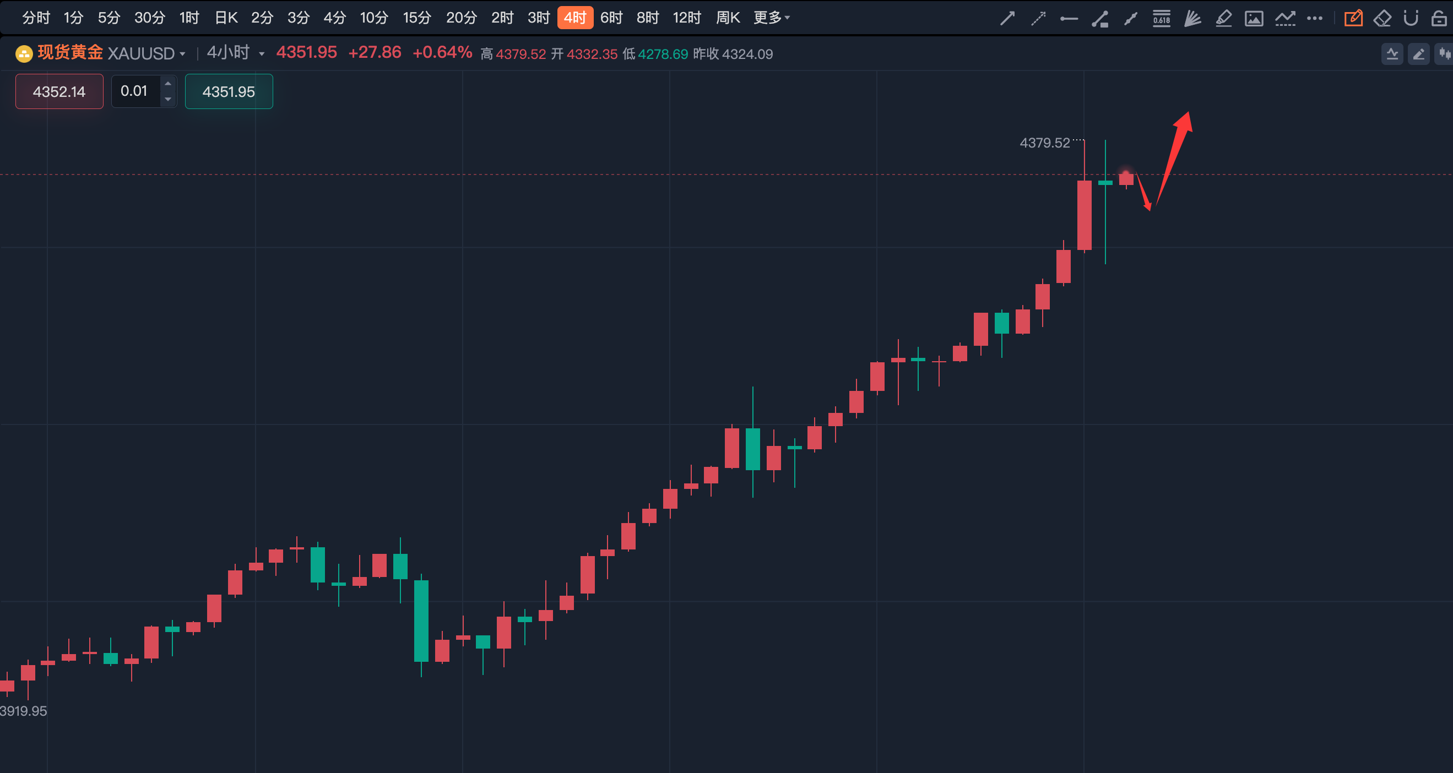Screen dimensions: 1453x773
Task: Select the Fibonacci 0.618 retracement tool
Action: pyautogui.click(x=1162, y=19)
